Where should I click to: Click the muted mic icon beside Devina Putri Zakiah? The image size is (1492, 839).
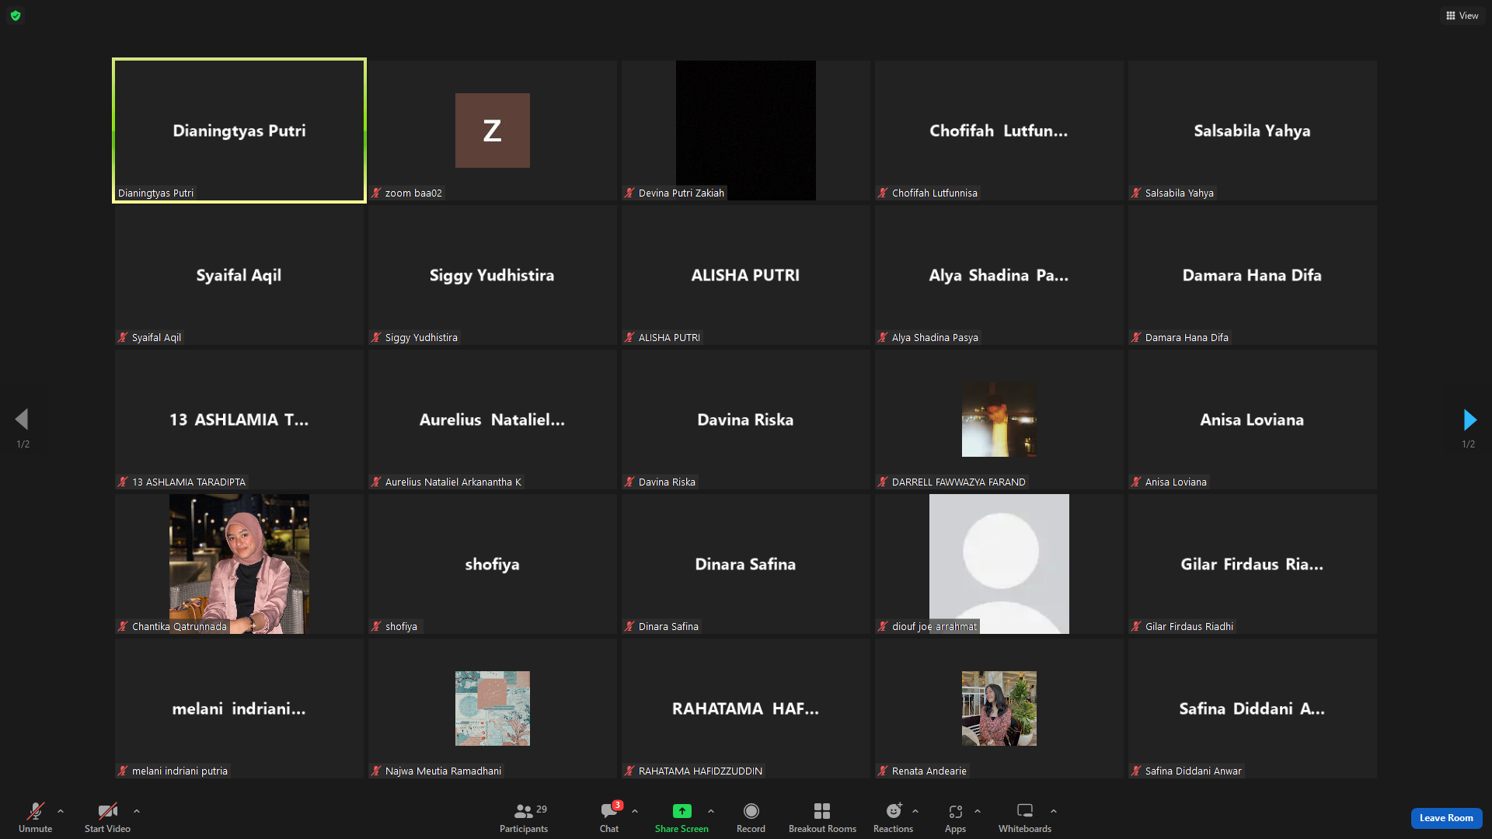pos(629,193)
